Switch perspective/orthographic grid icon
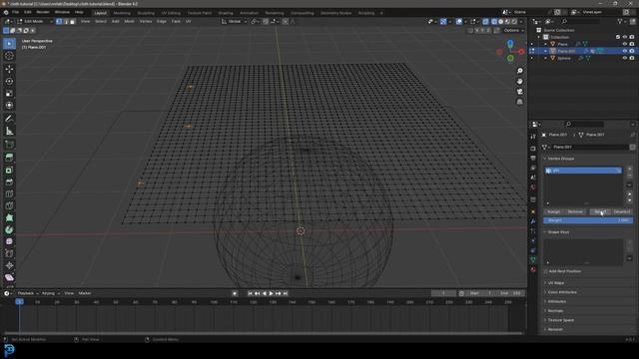 point(520,102)
